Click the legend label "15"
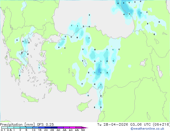Viewport: 170px width, 131px height. [x=40, y=130]
